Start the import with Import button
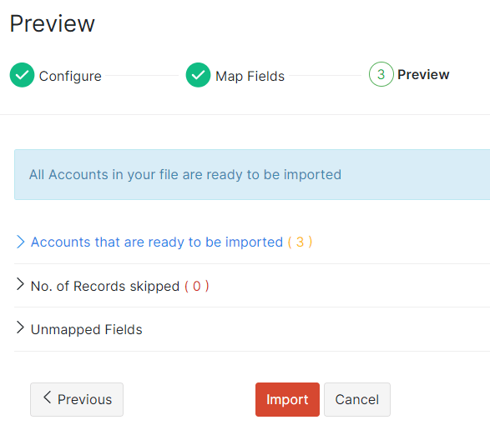The image size is (490, 430). click(287, 399)
